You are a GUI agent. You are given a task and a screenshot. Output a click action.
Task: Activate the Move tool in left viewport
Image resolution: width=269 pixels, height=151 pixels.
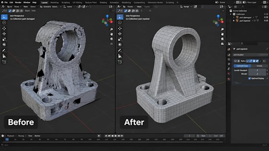pos(4,28)
